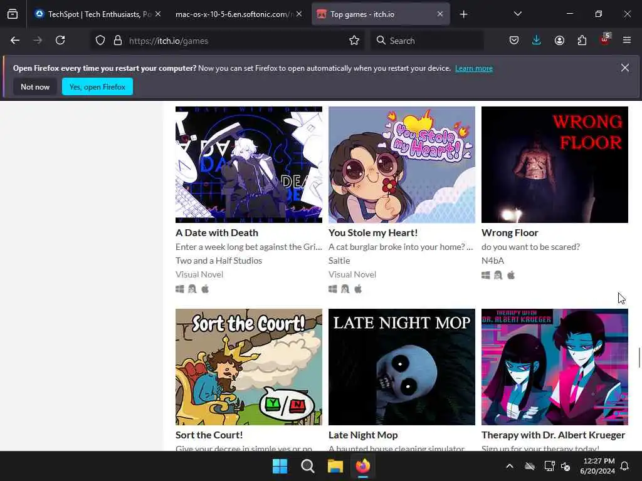
Task: Click macOS icon under You Stole my Heart
Action: (358, 289)
